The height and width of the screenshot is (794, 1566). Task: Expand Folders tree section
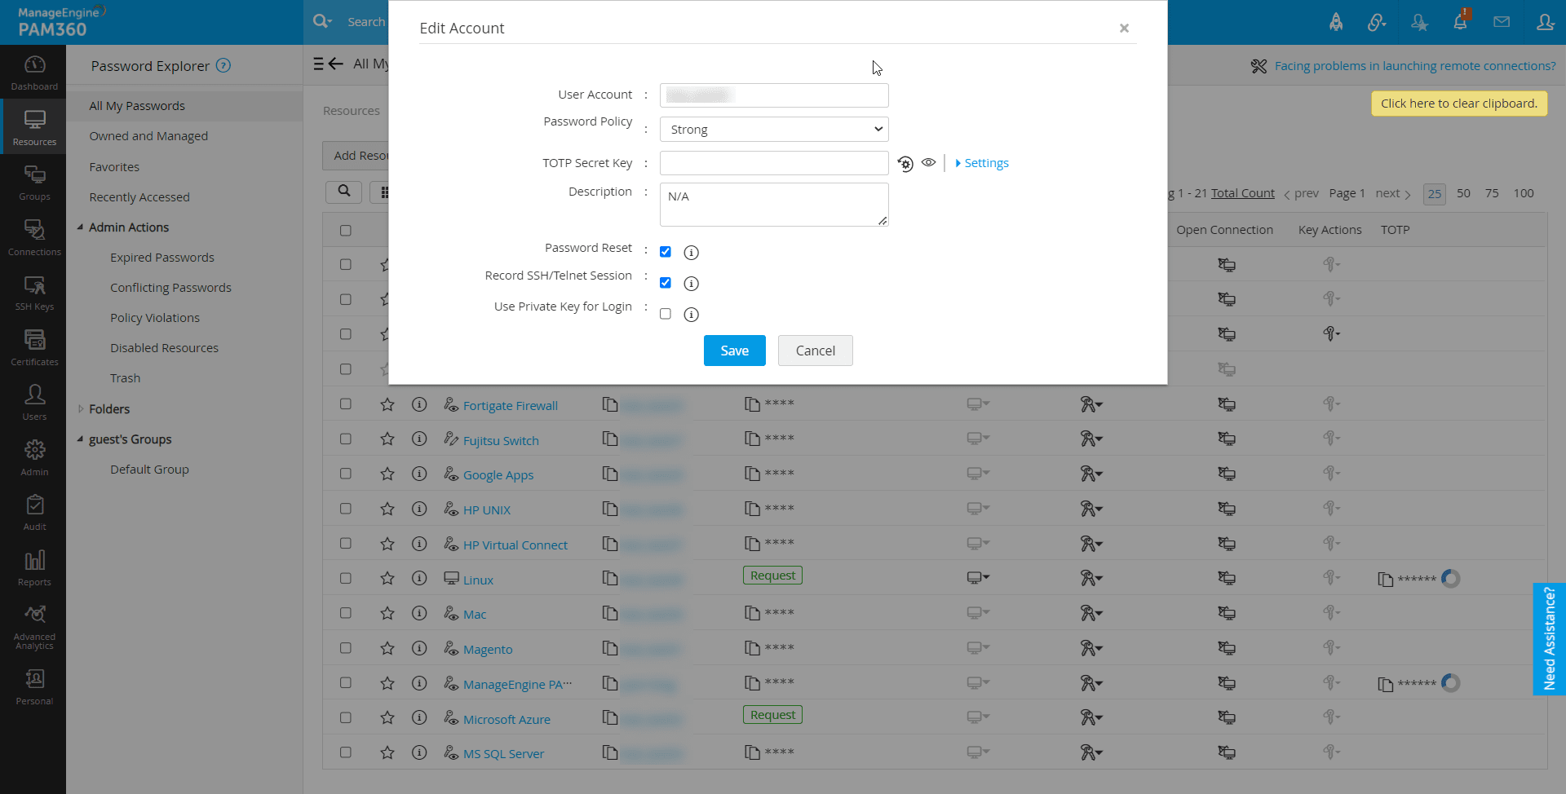coord(80,409)
